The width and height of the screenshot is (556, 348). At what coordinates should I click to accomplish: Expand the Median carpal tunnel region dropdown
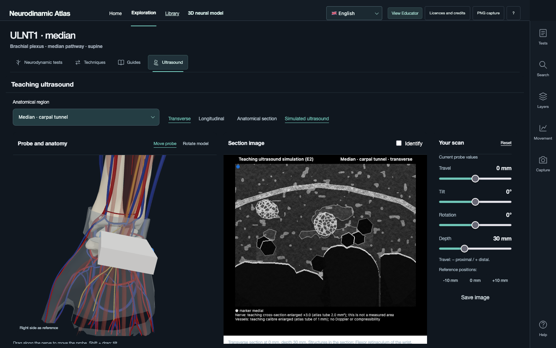pyautogui.click(x=86, y=117)
